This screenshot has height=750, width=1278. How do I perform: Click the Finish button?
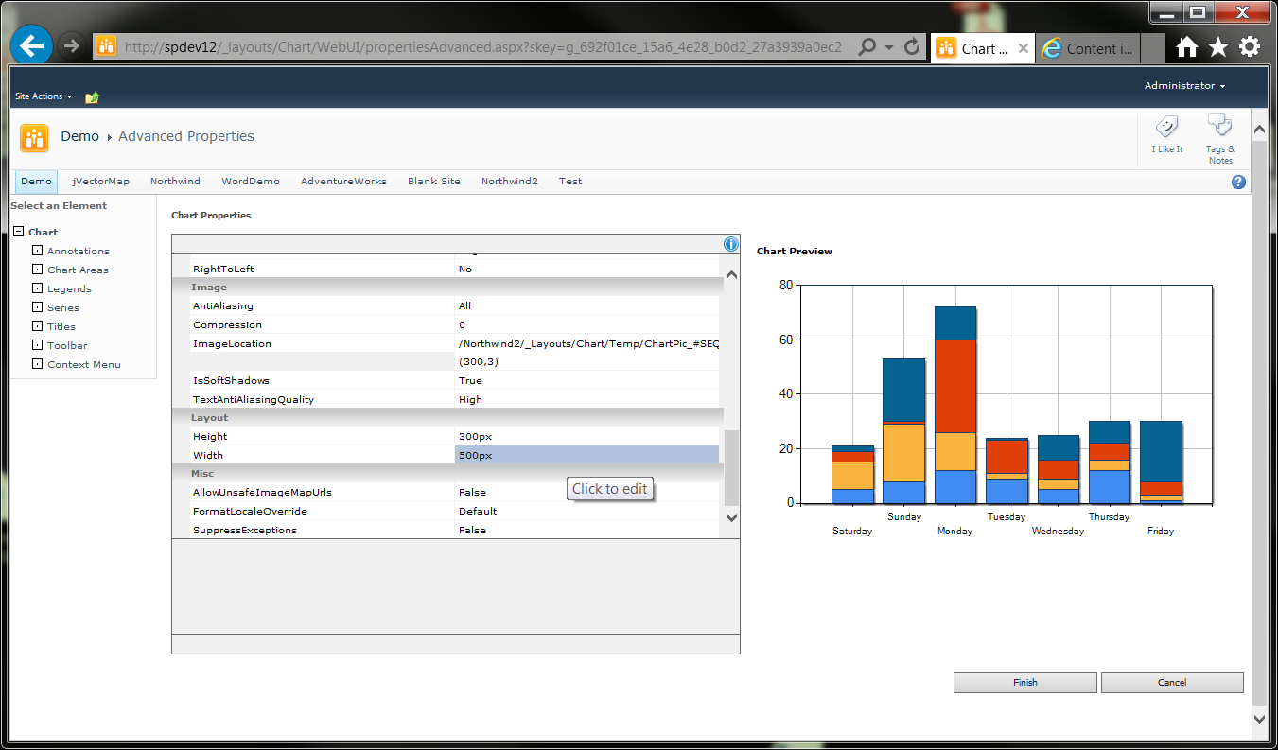(1025, 683)
